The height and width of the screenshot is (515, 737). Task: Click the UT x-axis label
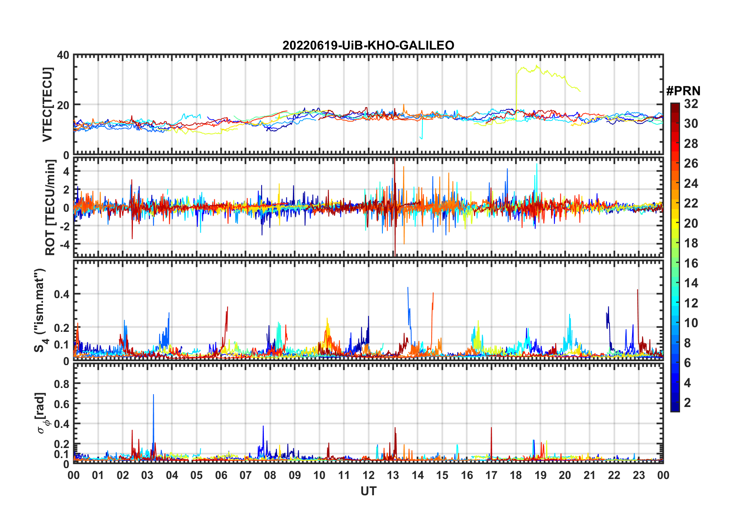click(368, 491)
